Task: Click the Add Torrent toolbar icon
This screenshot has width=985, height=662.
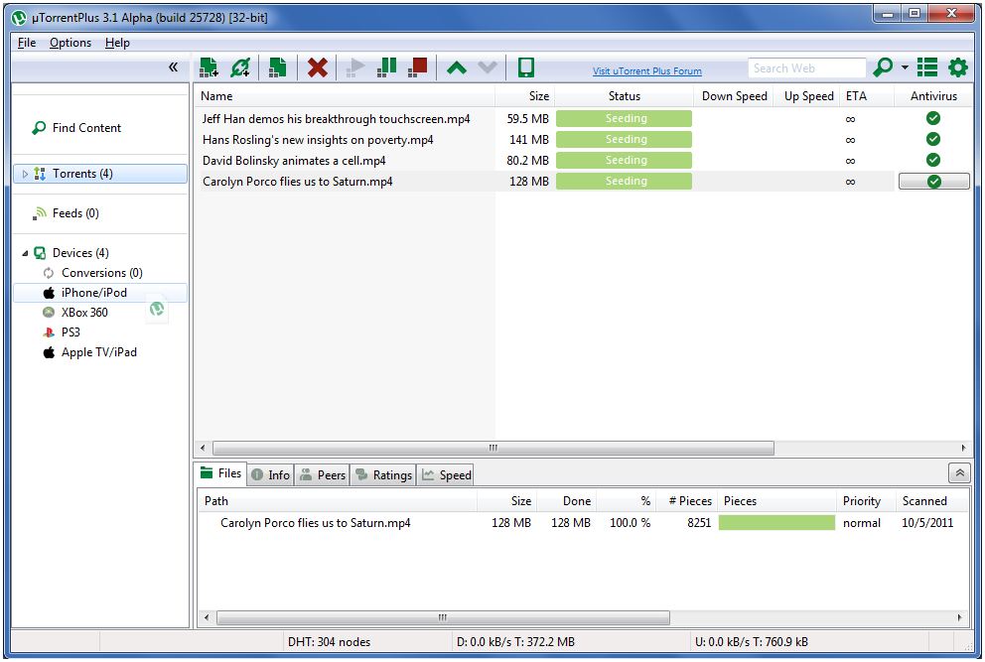Action: (209, 67)
